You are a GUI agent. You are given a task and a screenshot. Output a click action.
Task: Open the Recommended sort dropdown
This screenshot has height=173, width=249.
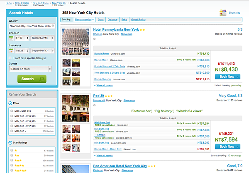tap(84, 19)
